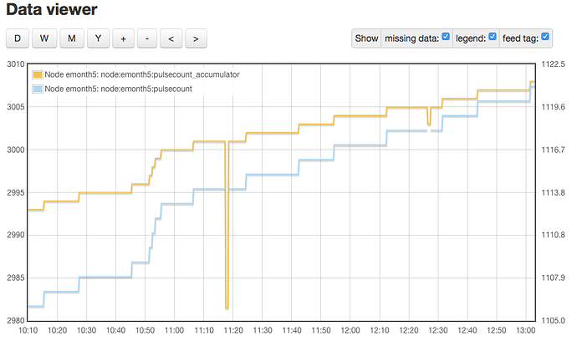Click legend label pulsecount_accumulator

coord(142,74)
